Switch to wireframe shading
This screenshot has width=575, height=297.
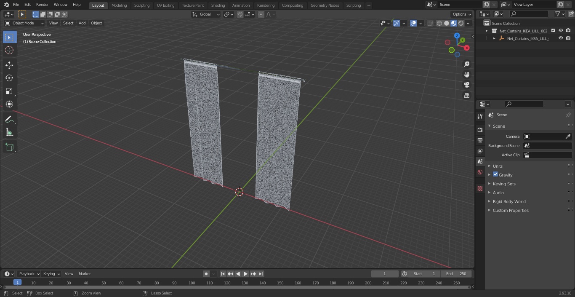[x=439, y=23]
